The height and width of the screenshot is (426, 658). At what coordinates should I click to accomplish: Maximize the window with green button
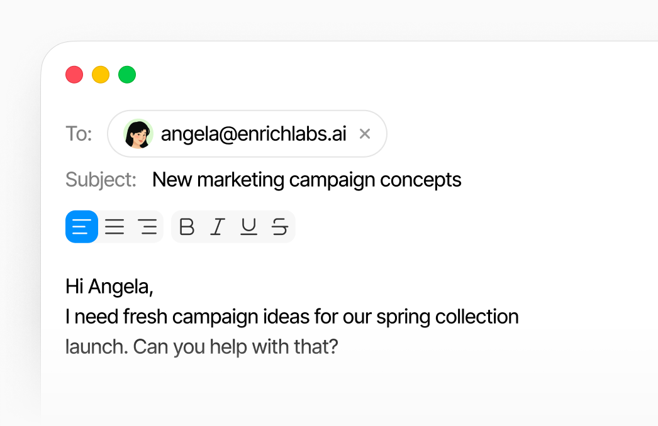pos(127,75)
